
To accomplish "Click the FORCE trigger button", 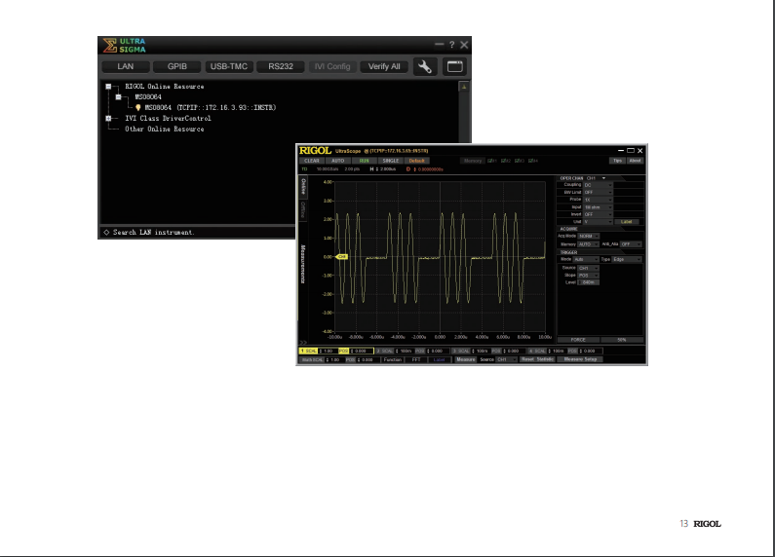I will pos(578,340).
